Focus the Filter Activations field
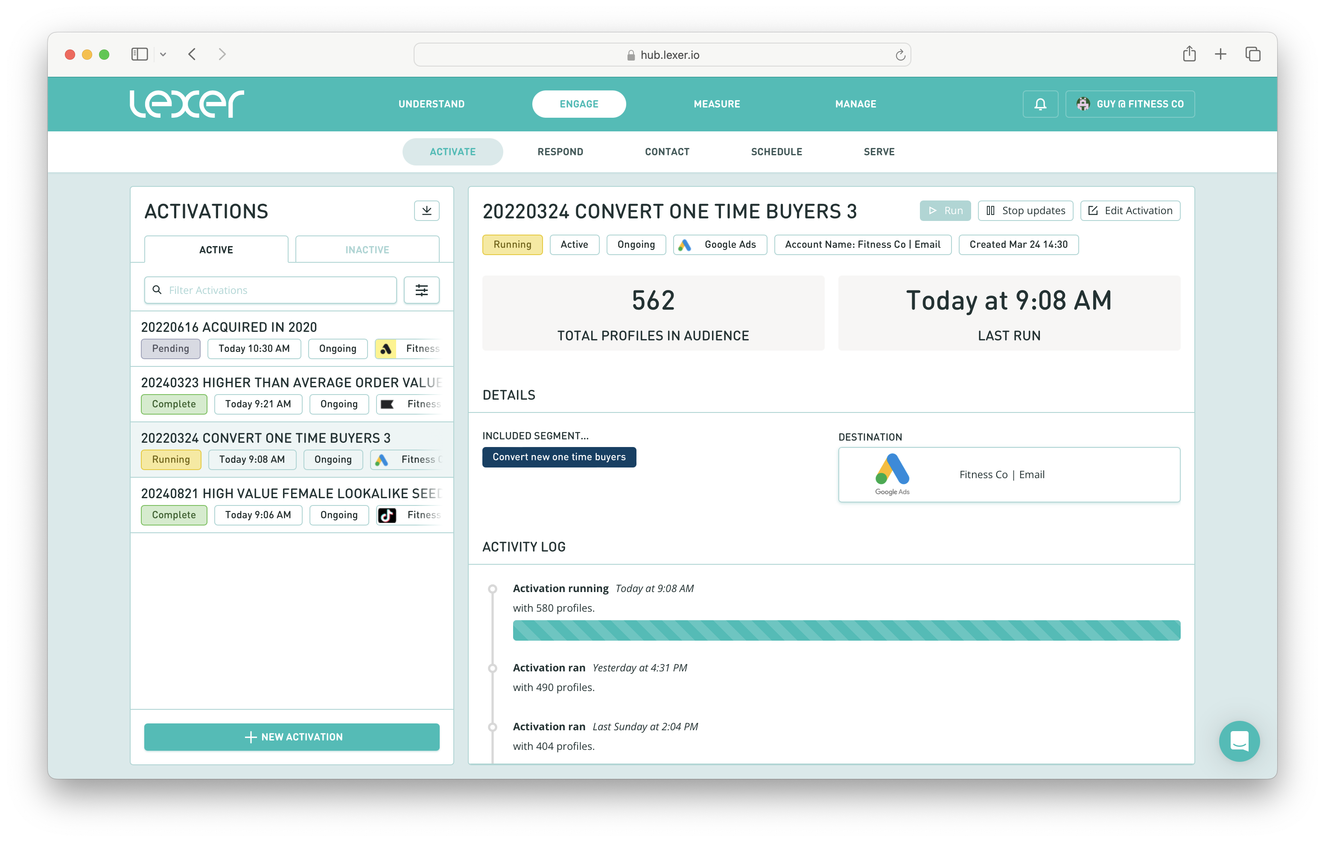1325x842 pixels. (270, 290)
